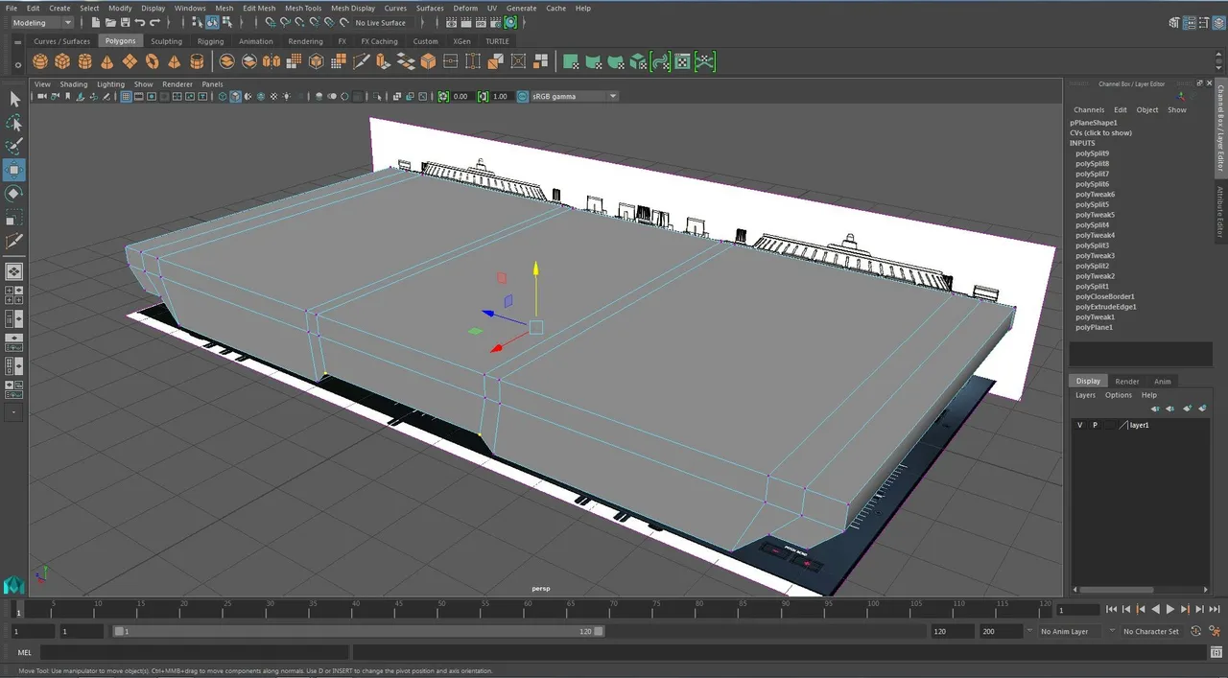Switch to the Rigging shelf tab

(x=210, y=41)
